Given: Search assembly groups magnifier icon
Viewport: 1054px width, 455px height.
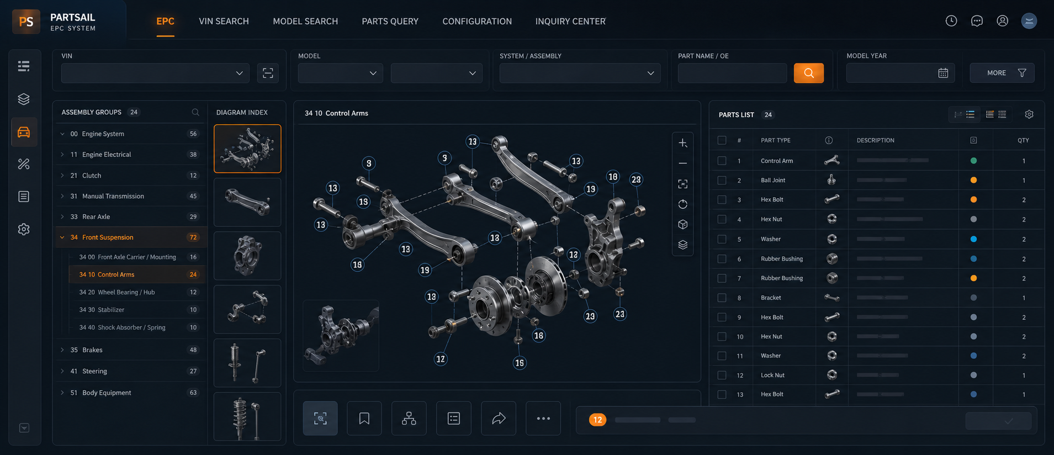Looking at the screenshot, I should coord(195,112).
